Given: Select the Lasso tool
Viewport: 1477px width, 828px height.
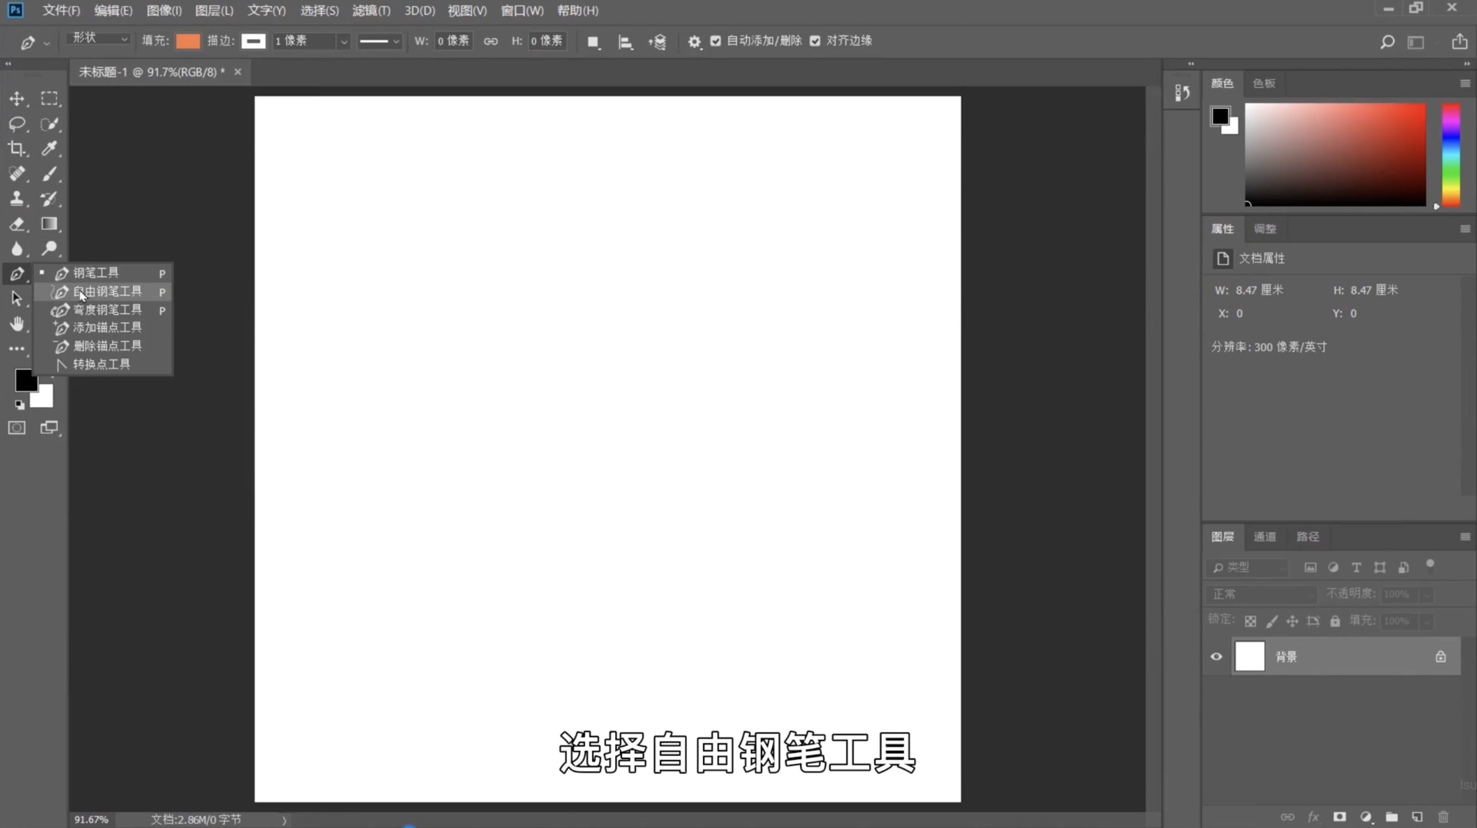Looking at the screenshot, I should click(x=17, y=124).
